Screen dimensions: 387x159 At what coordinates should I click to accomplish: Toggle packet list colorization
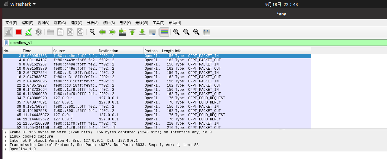(164, 32)
